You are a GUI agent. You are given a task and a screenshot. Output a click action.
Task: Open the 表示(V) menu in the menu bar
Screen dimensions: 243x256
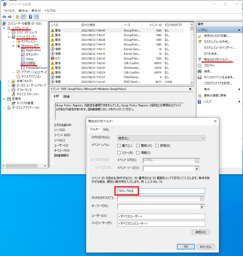(x=35, y=11)
